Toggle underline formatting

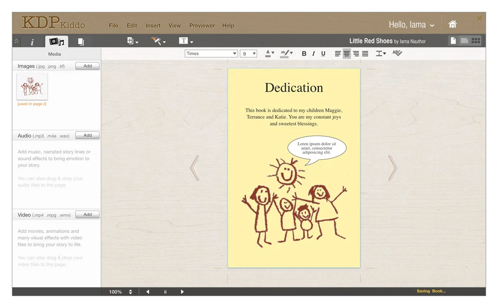[323, 54]
